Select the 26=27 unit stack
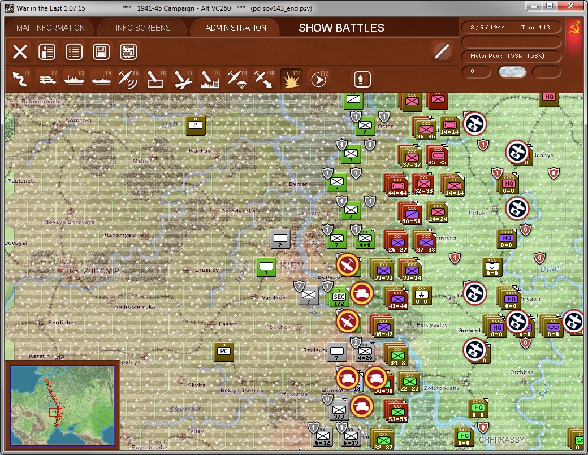Image resolution: width=588 pixels, height=455 pixels. coord(397,242)
